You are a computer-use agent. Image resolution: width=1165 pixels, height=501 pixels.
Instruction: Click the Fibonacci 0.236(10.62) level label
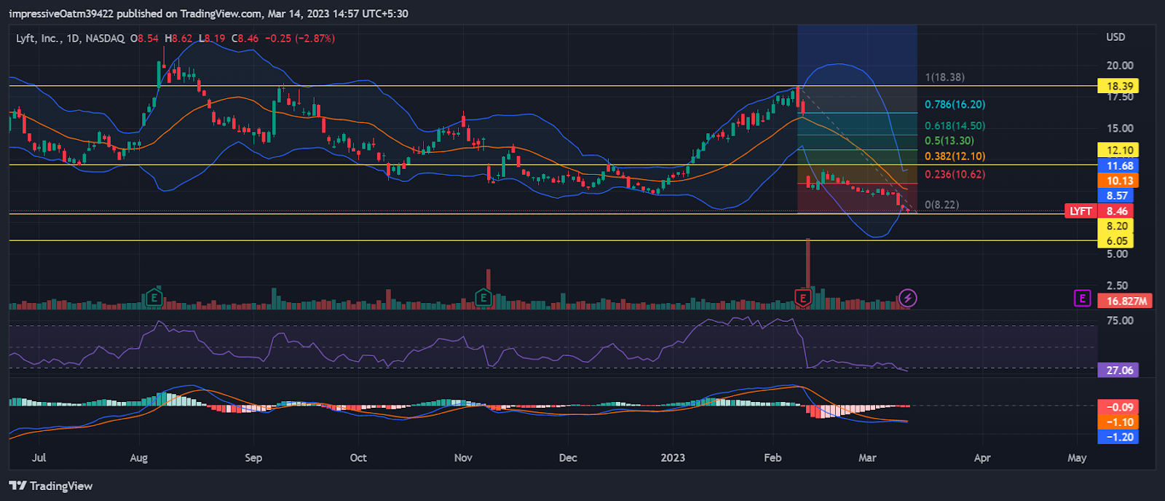click(955, 174)
